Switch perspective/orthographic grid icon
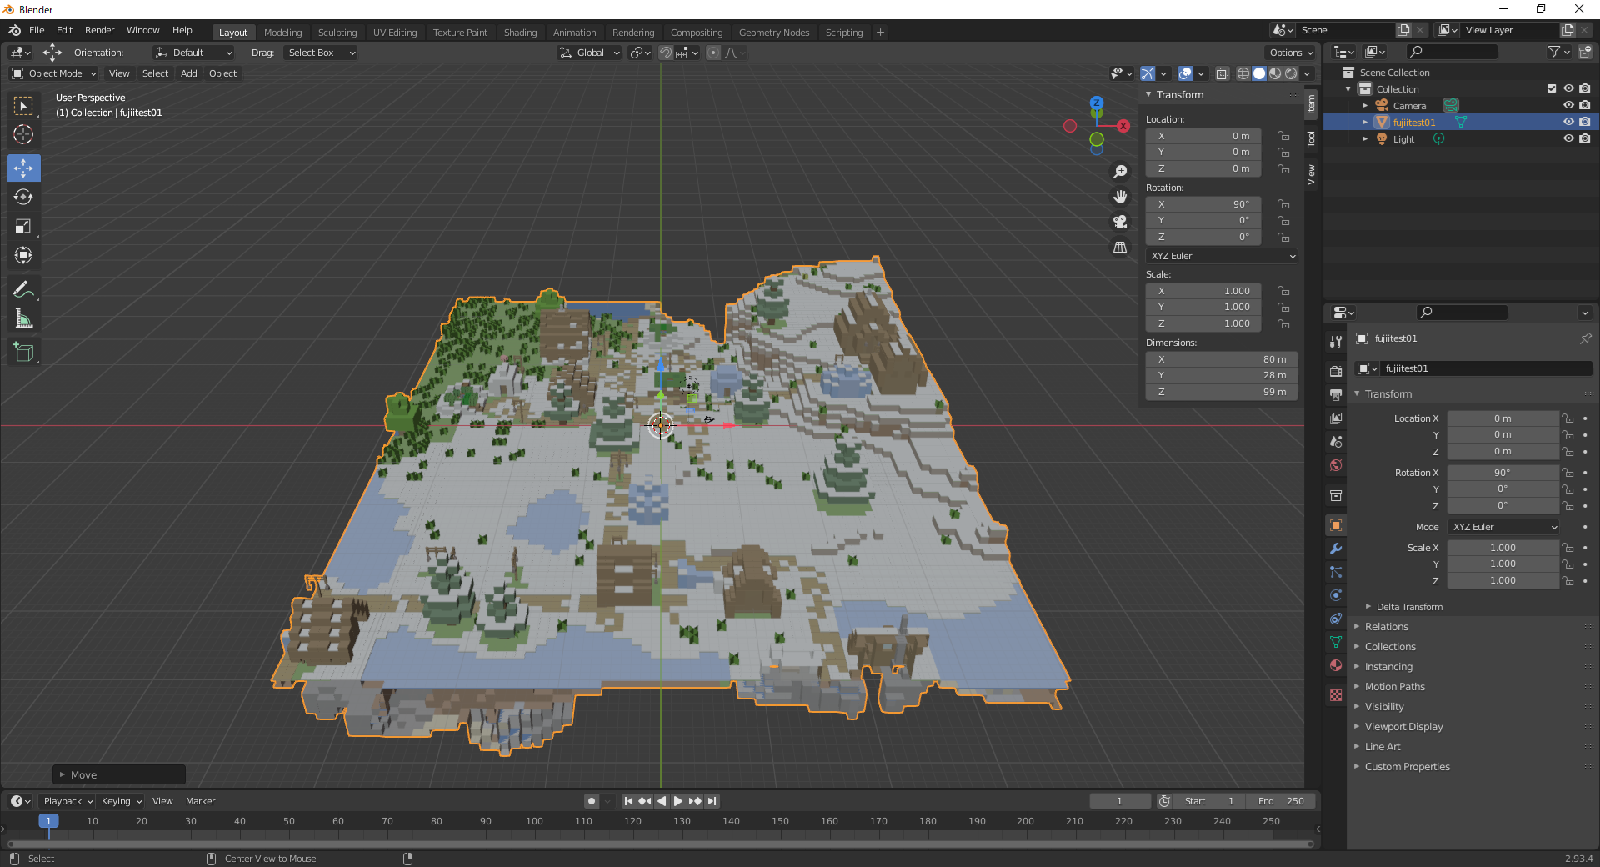This screenshot has width=1600, height=867. 1120,248
